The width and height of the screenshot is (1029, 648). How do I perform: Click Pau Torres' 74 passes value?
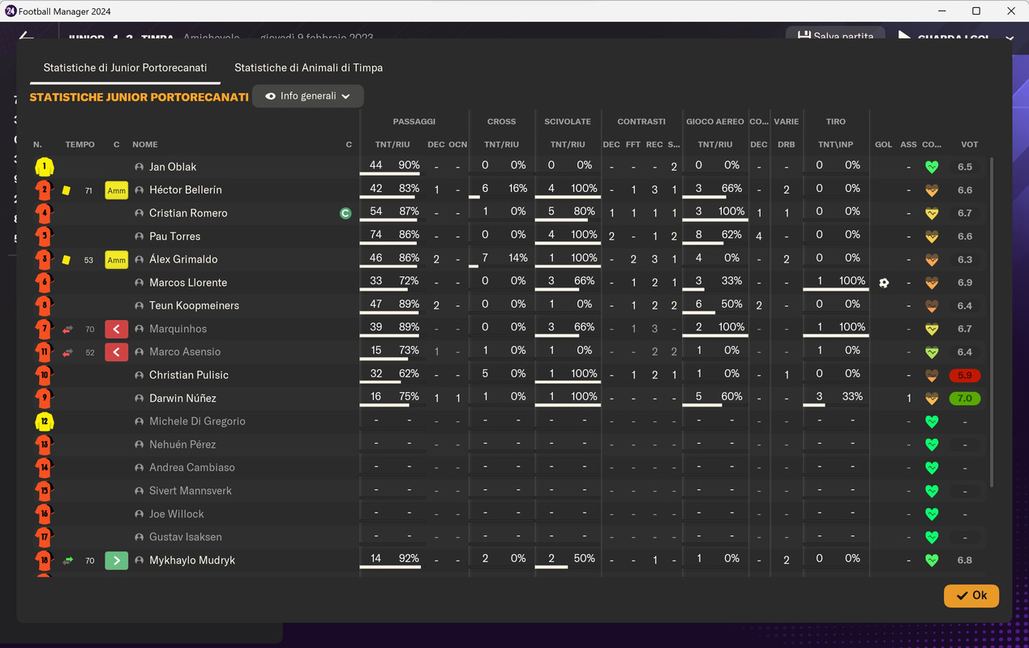tap(375, 235)
